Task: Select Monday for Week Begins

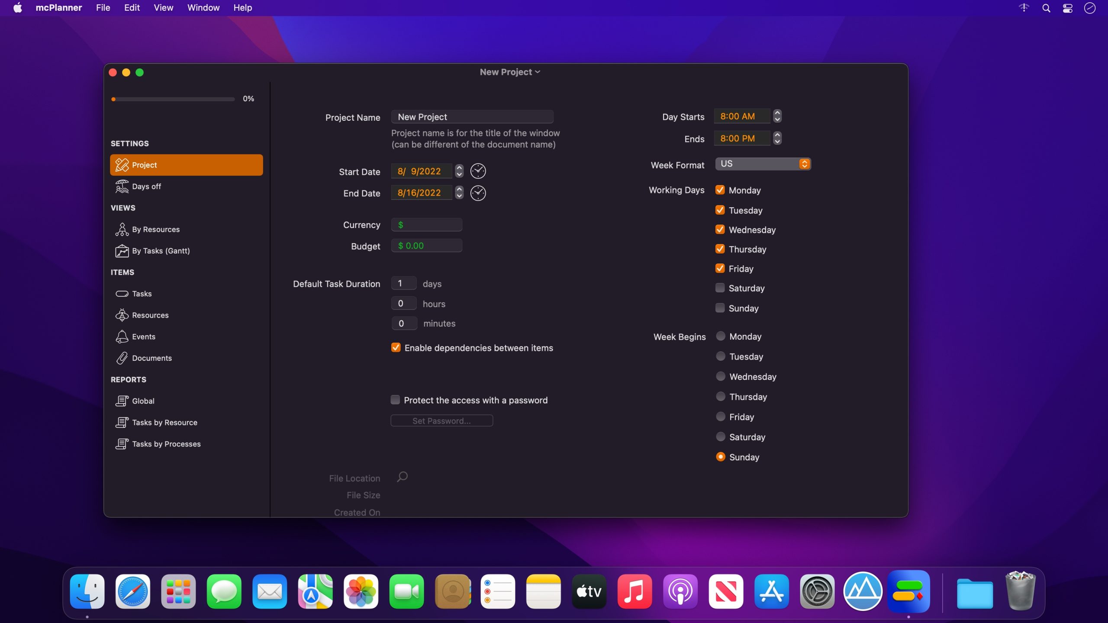Action: coord(721,336)
